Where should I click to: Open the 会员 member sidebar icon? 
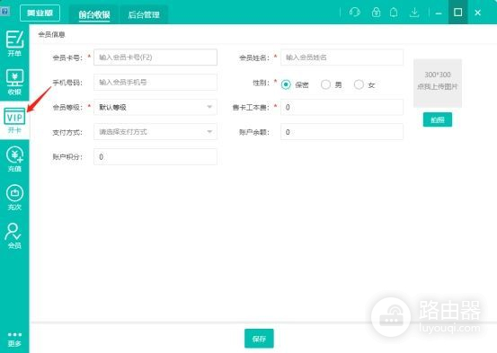pos(14,235)
